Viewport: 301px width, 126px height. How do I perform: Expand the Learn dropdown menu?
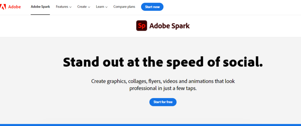[x=102, y=7]
